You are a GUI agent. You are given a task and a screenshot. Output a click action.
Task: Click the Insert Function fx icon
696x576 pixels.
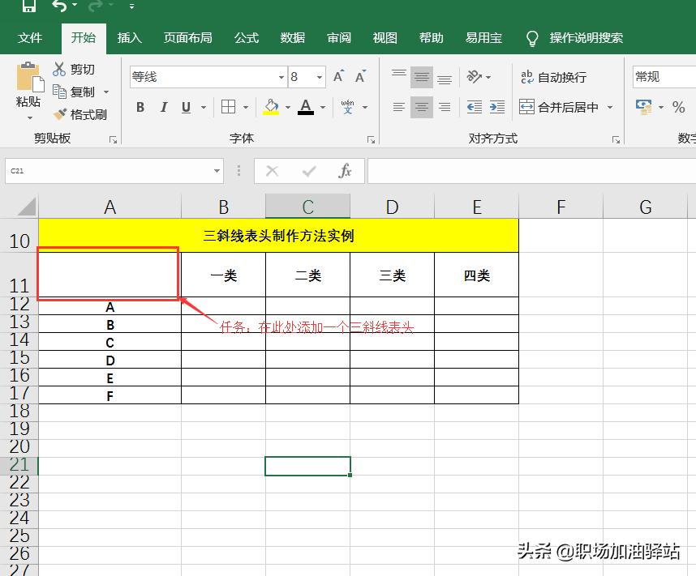tap(345, 171)
